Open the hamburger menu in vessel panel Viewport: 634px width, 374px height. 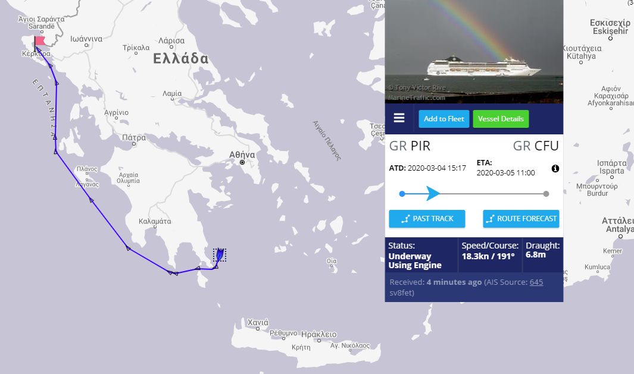click(399, 118)
